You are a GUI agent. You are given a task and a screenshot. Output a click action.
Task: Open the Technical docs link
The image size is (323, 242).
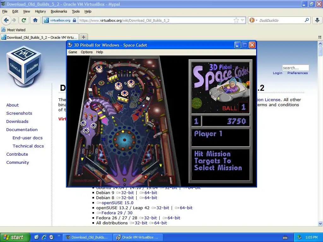(x=28, y=146)
